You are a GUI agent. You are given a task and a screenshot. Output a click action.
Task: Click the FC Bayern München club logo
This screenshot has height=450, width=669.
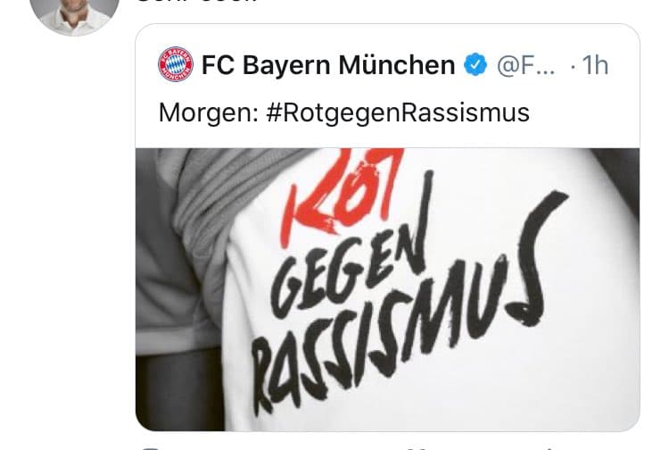176,64
